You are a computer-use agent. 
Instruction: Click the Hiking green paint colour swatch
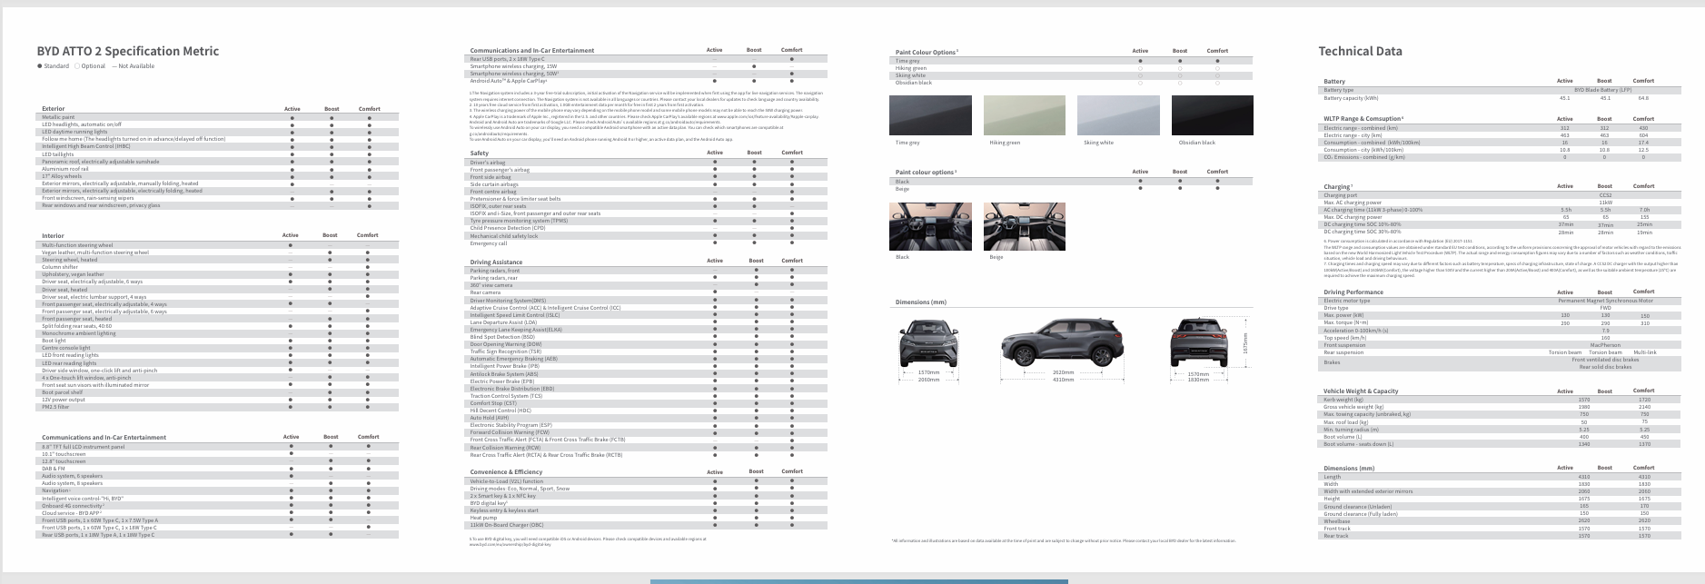pos(1026,115)
